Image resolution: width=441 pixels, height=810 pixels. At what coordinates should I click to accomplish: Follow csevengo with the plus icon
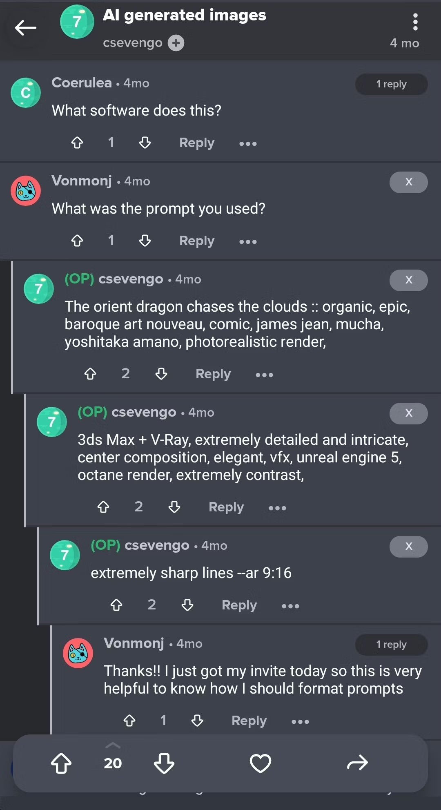tap(176, 43)
